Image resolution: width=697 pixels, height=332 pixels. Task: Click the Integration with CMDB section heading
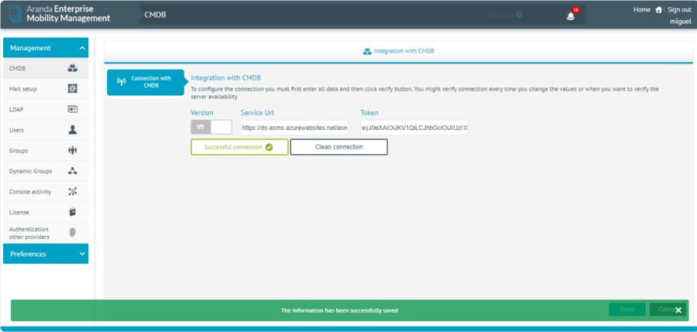226,78
